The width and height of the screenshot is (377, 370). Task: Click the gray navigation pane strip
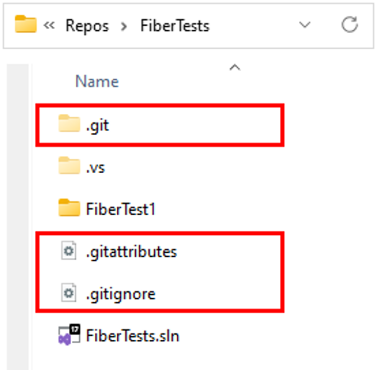(x=17, y=217)
